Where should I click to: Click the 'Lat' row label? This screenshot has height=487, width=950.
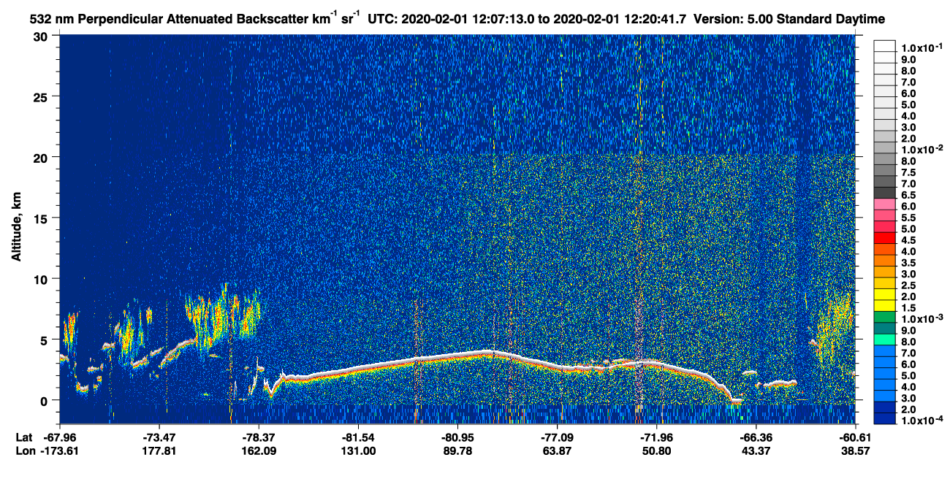[x=23, y=437]
